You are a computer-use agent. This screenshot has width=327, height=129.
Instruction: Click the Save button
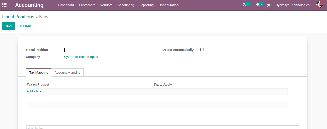coord(9,26)
